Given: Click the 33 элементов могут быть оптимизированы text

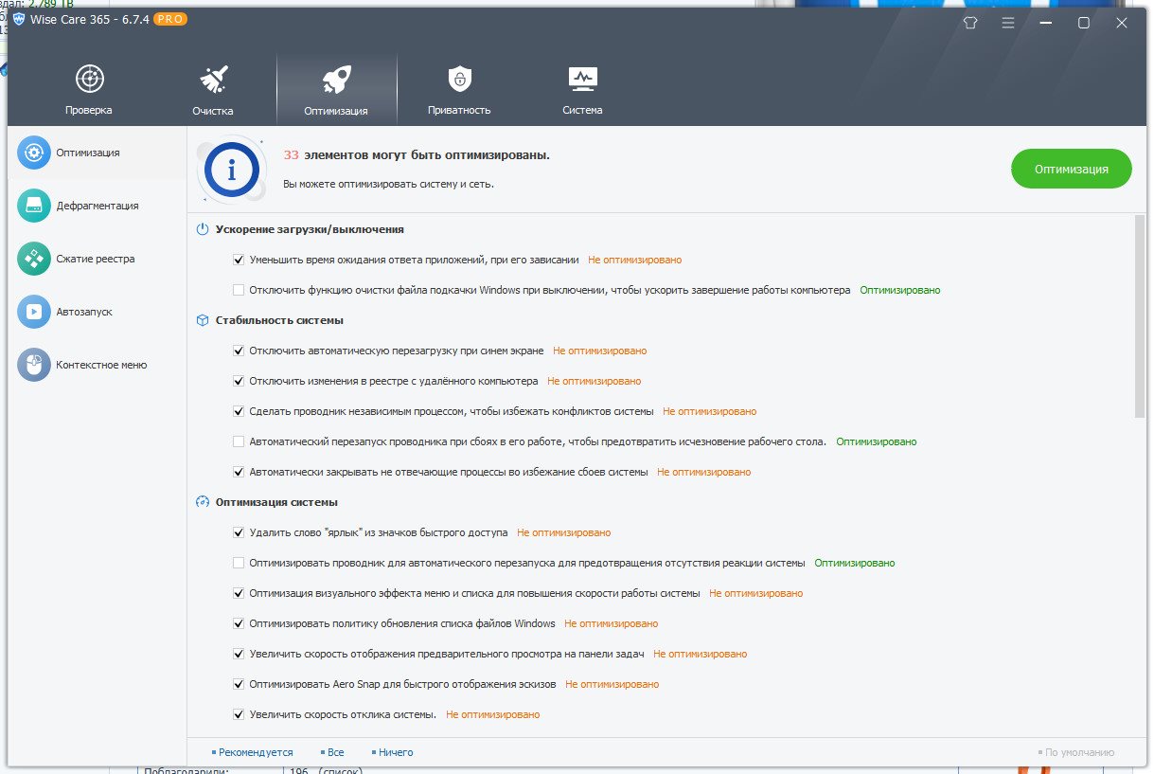Looking at the screenshot, I should 417,154.
